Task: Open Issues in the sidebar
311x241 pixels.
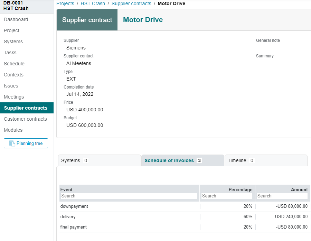Action: pyautogui.click(x=11, y=86)
